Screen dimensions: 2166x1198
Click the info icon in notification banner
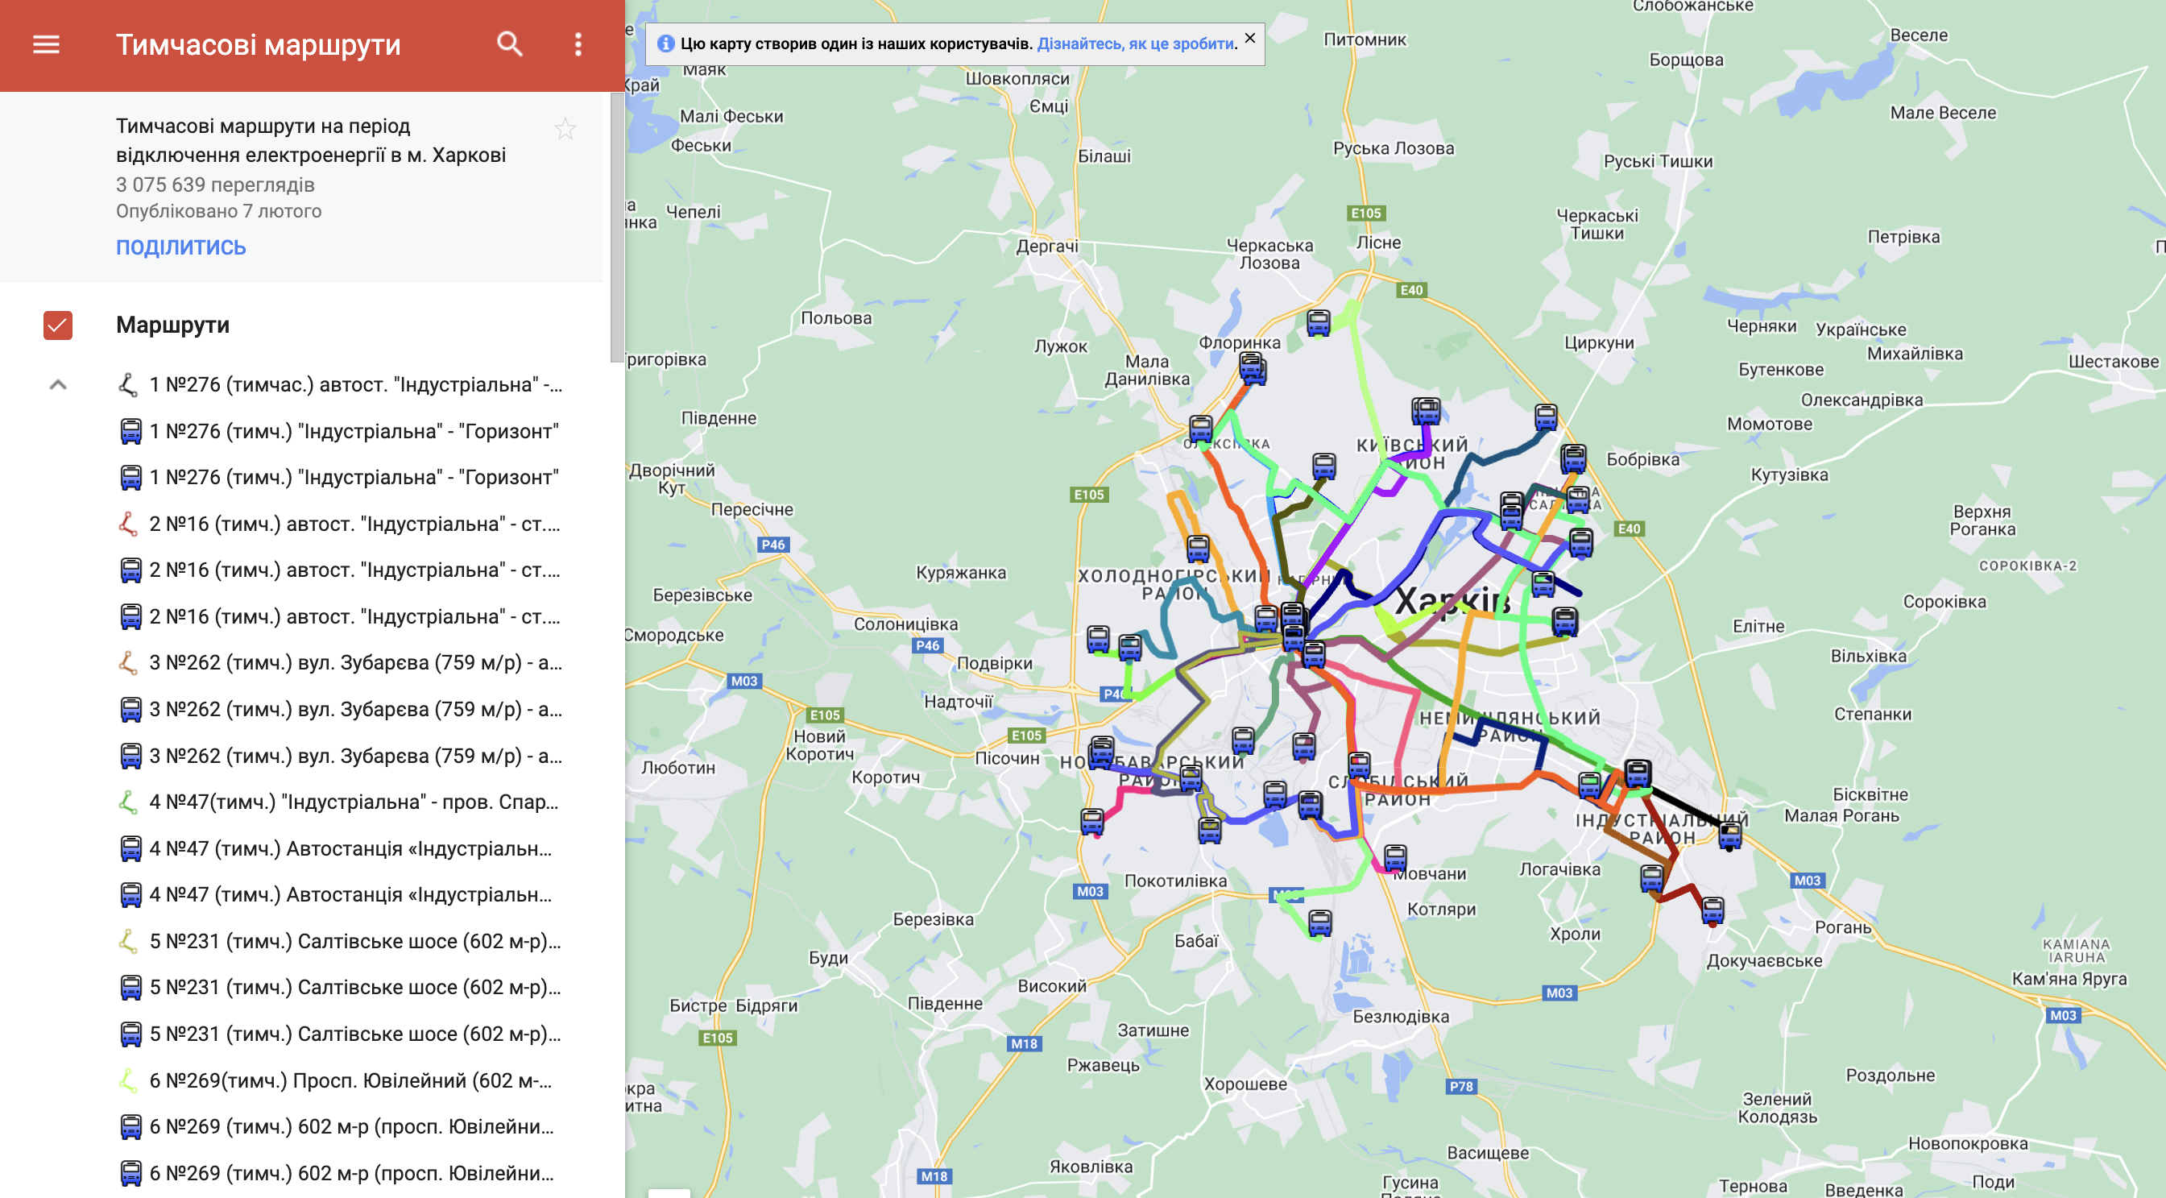pyautogui.click(x=665, y=44)
